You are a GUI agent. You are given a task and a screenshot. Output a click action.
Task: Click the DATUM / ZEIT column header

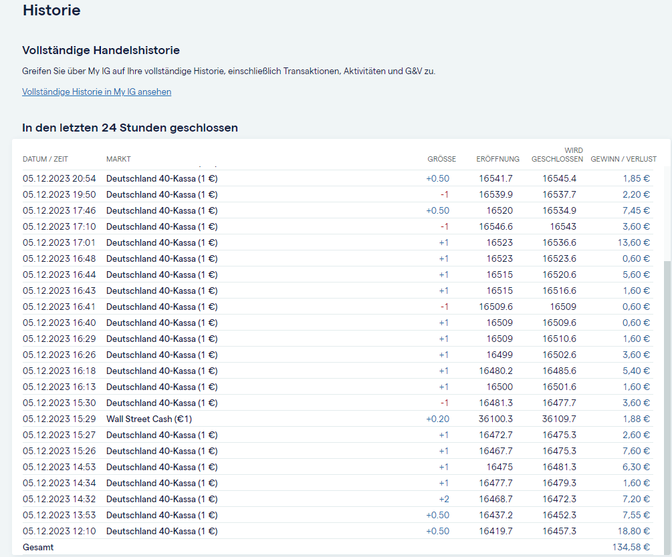coord(45,159)
